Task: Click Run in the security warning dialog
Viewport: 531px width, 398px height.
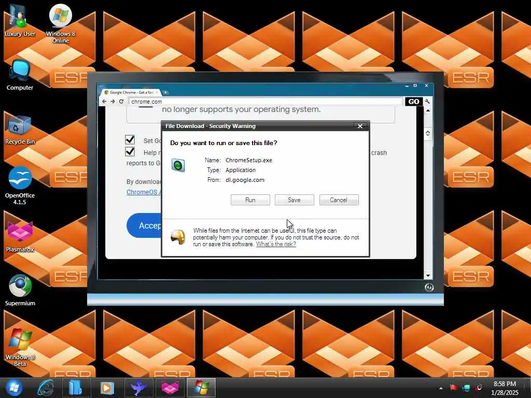Action: pyautogui.click(x=250, y=200)
